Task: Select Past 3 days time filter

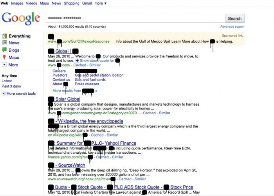Action: (11, 86)
